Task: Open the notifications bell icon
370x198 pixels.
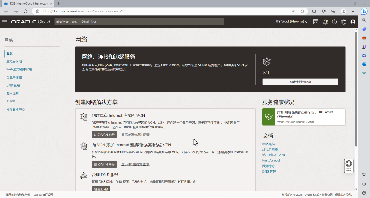Action: point(325,22)
